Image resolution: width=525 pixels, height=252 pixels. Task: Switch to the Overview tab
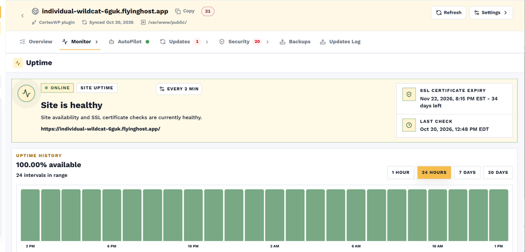pos(36,42)
